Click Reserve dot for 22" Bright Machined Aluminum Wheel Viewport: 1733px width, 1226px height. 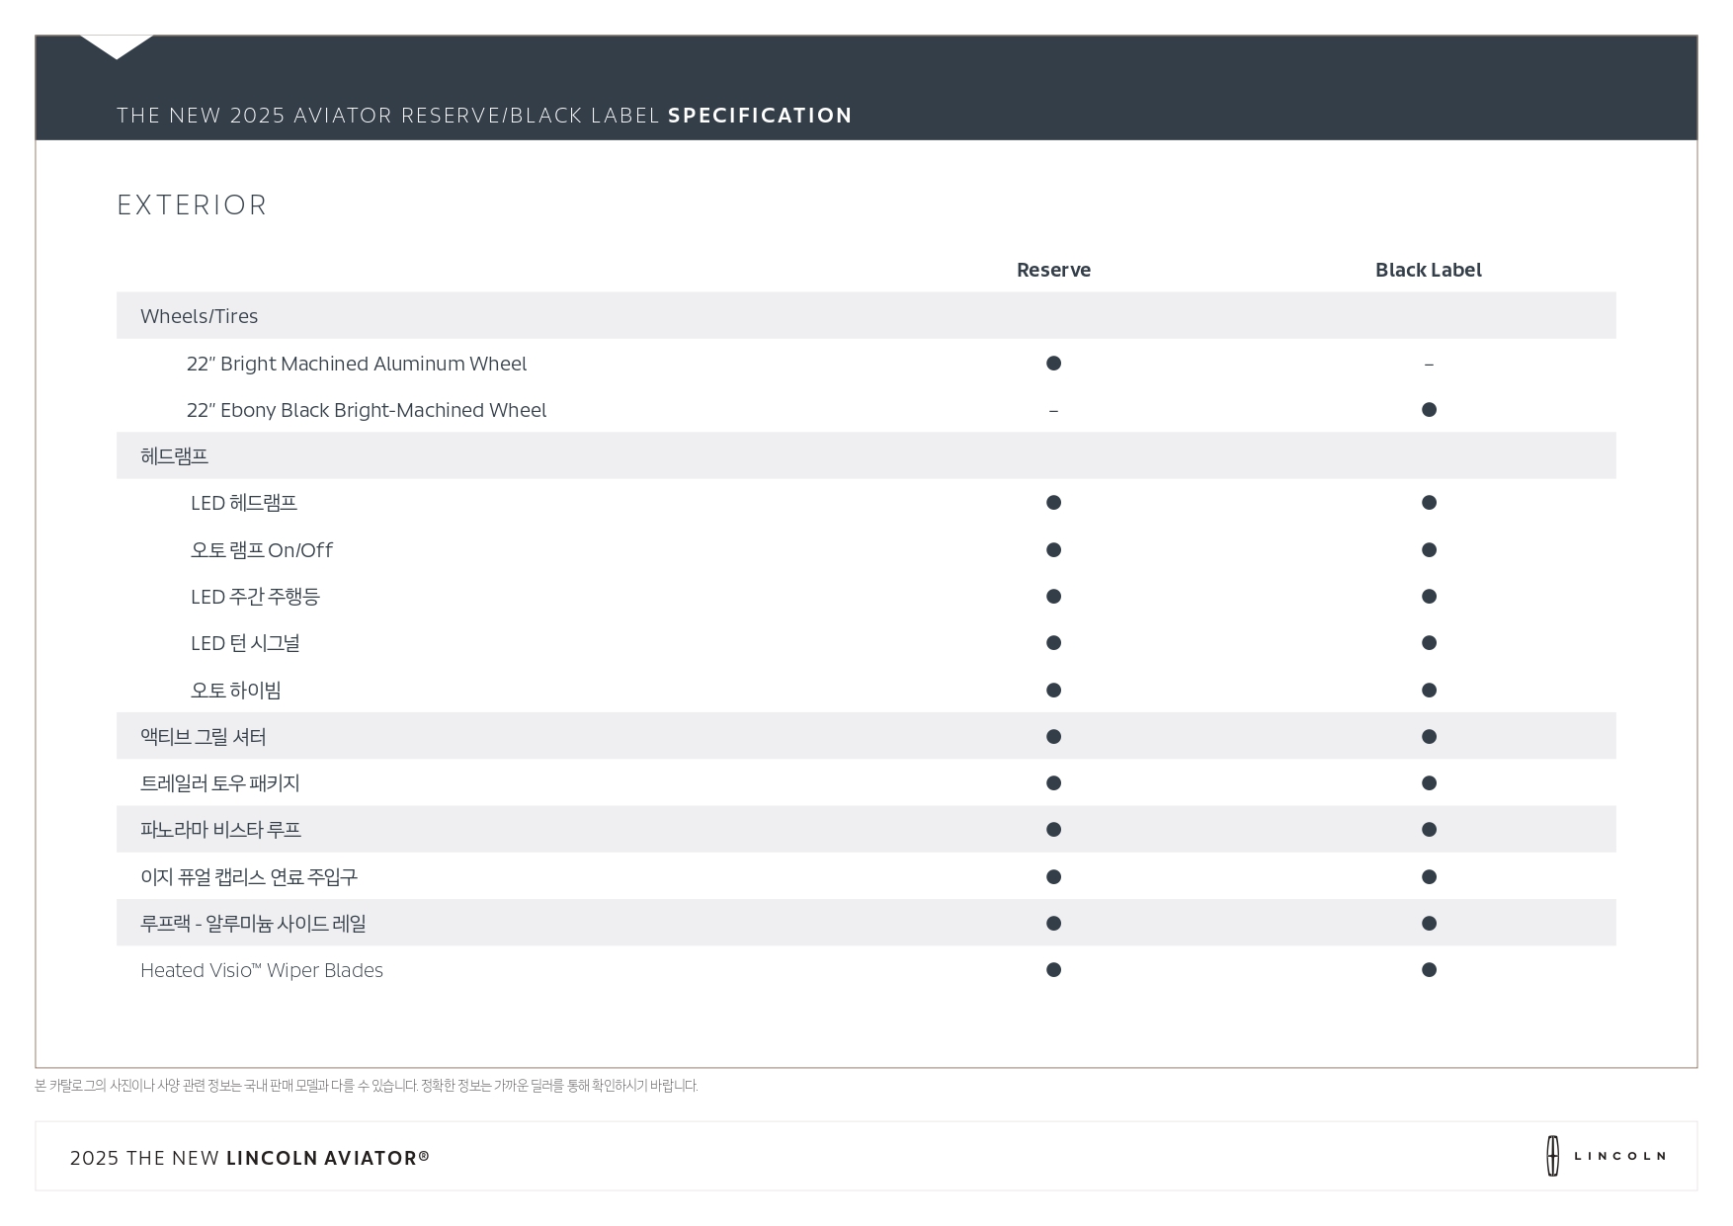point(1053,364)
